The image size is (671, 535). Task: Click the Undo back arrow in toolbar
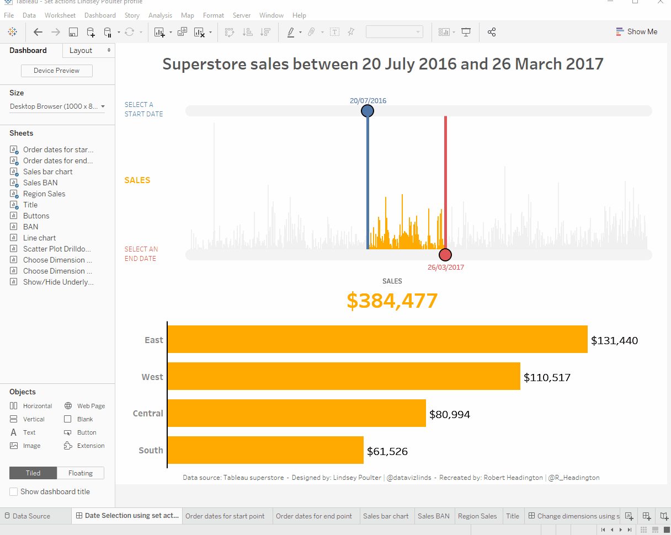point(38,32)
